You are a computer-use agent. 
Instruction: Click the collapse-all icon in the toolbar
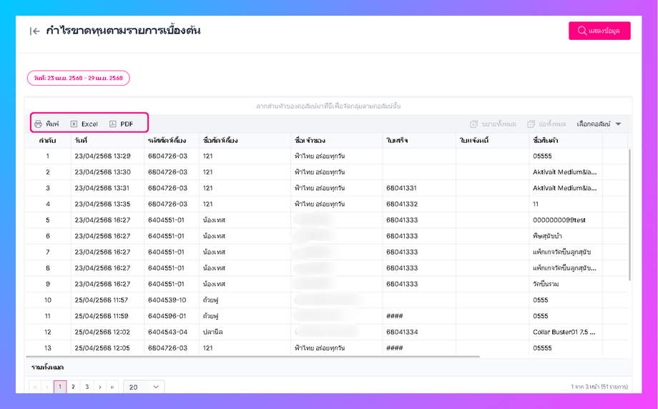[x=531, y=124]
